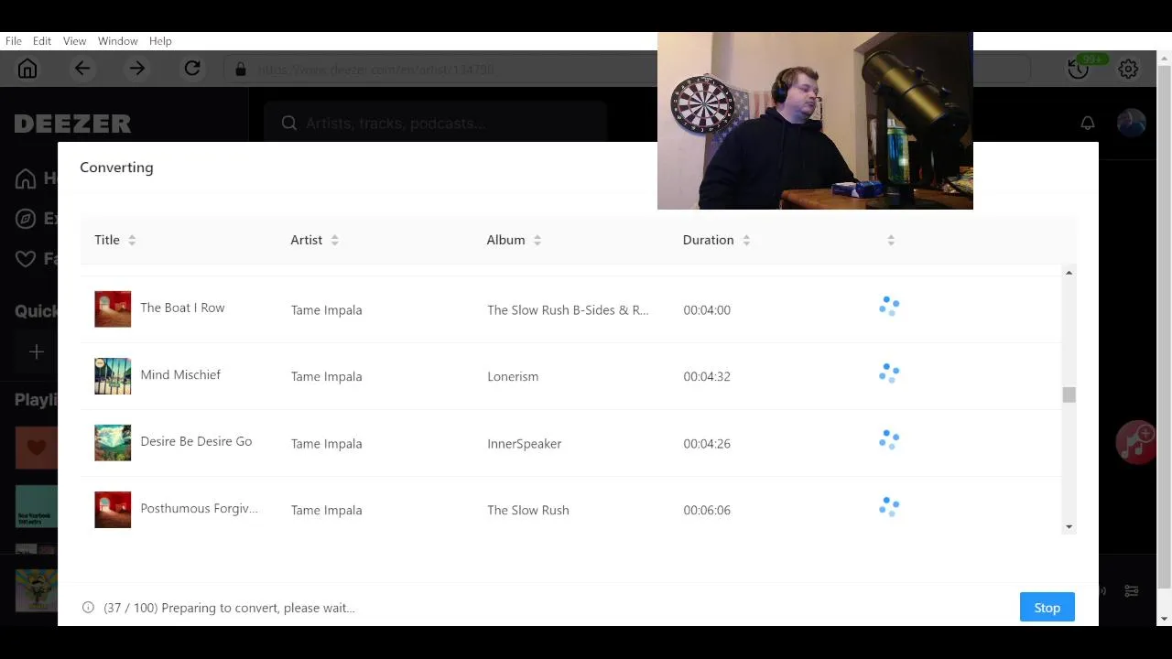Click the DEEZER logo

click(72, 124)
